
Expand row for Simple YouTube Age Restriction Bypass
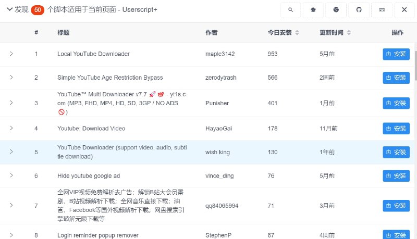pos(11,78)
